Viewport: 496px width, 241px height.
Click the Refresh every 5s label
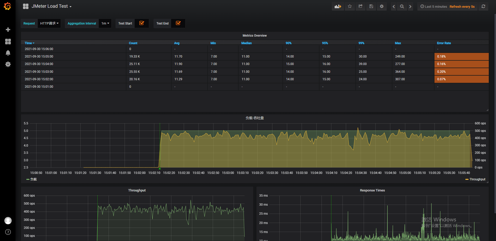462,6
